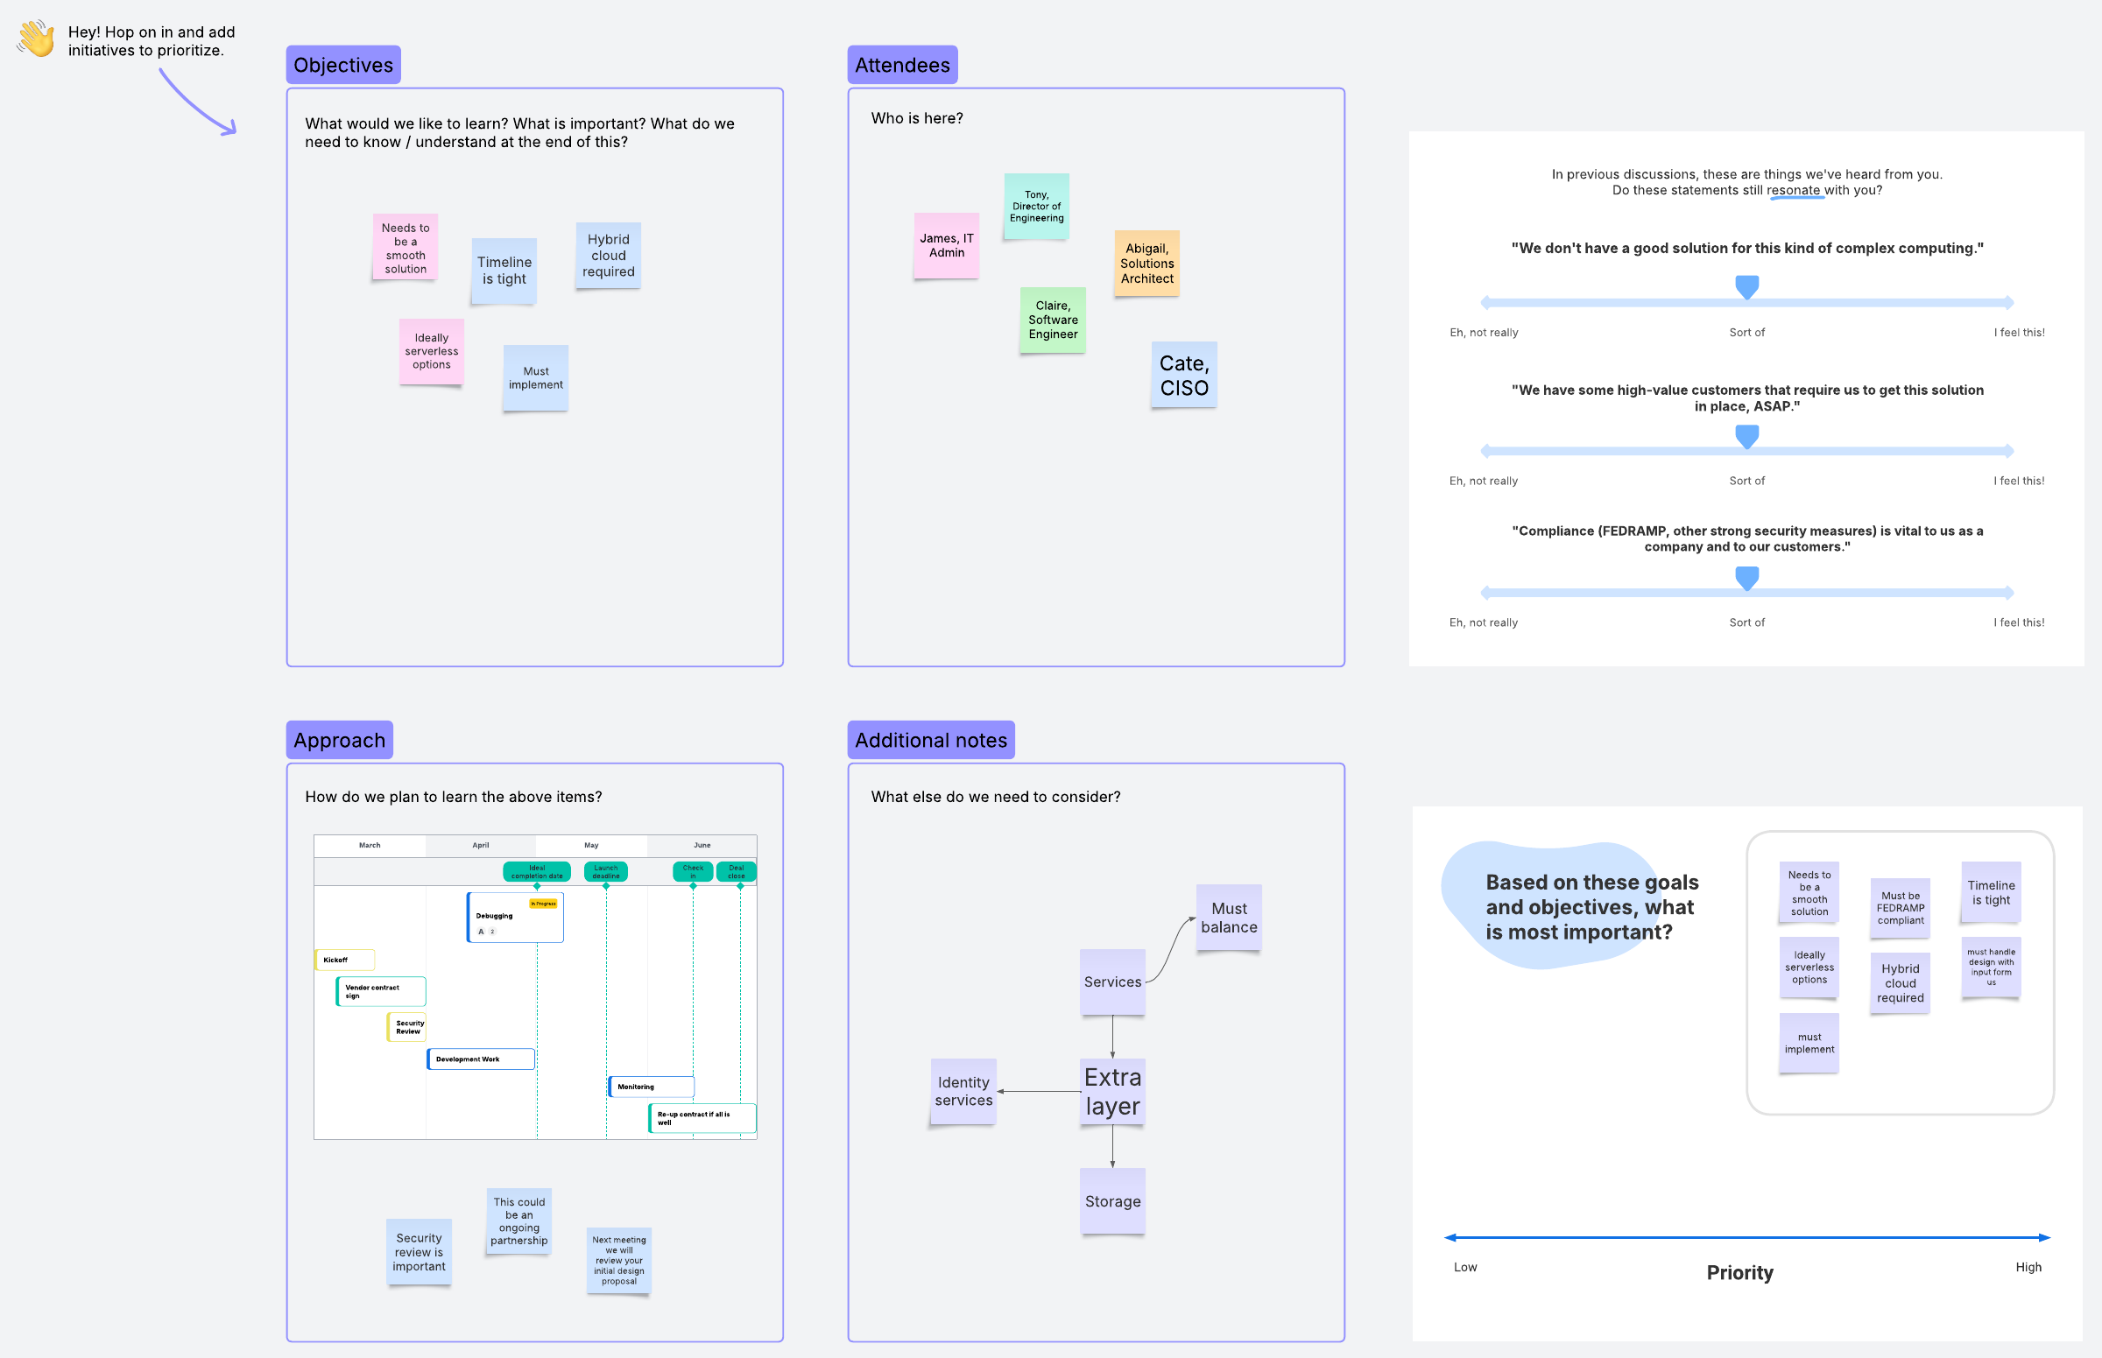This screenshot has width=2102, height=1358.
Task: Open the Monitoring task card
Action: pyautogui.click(x=651, y=1087)
